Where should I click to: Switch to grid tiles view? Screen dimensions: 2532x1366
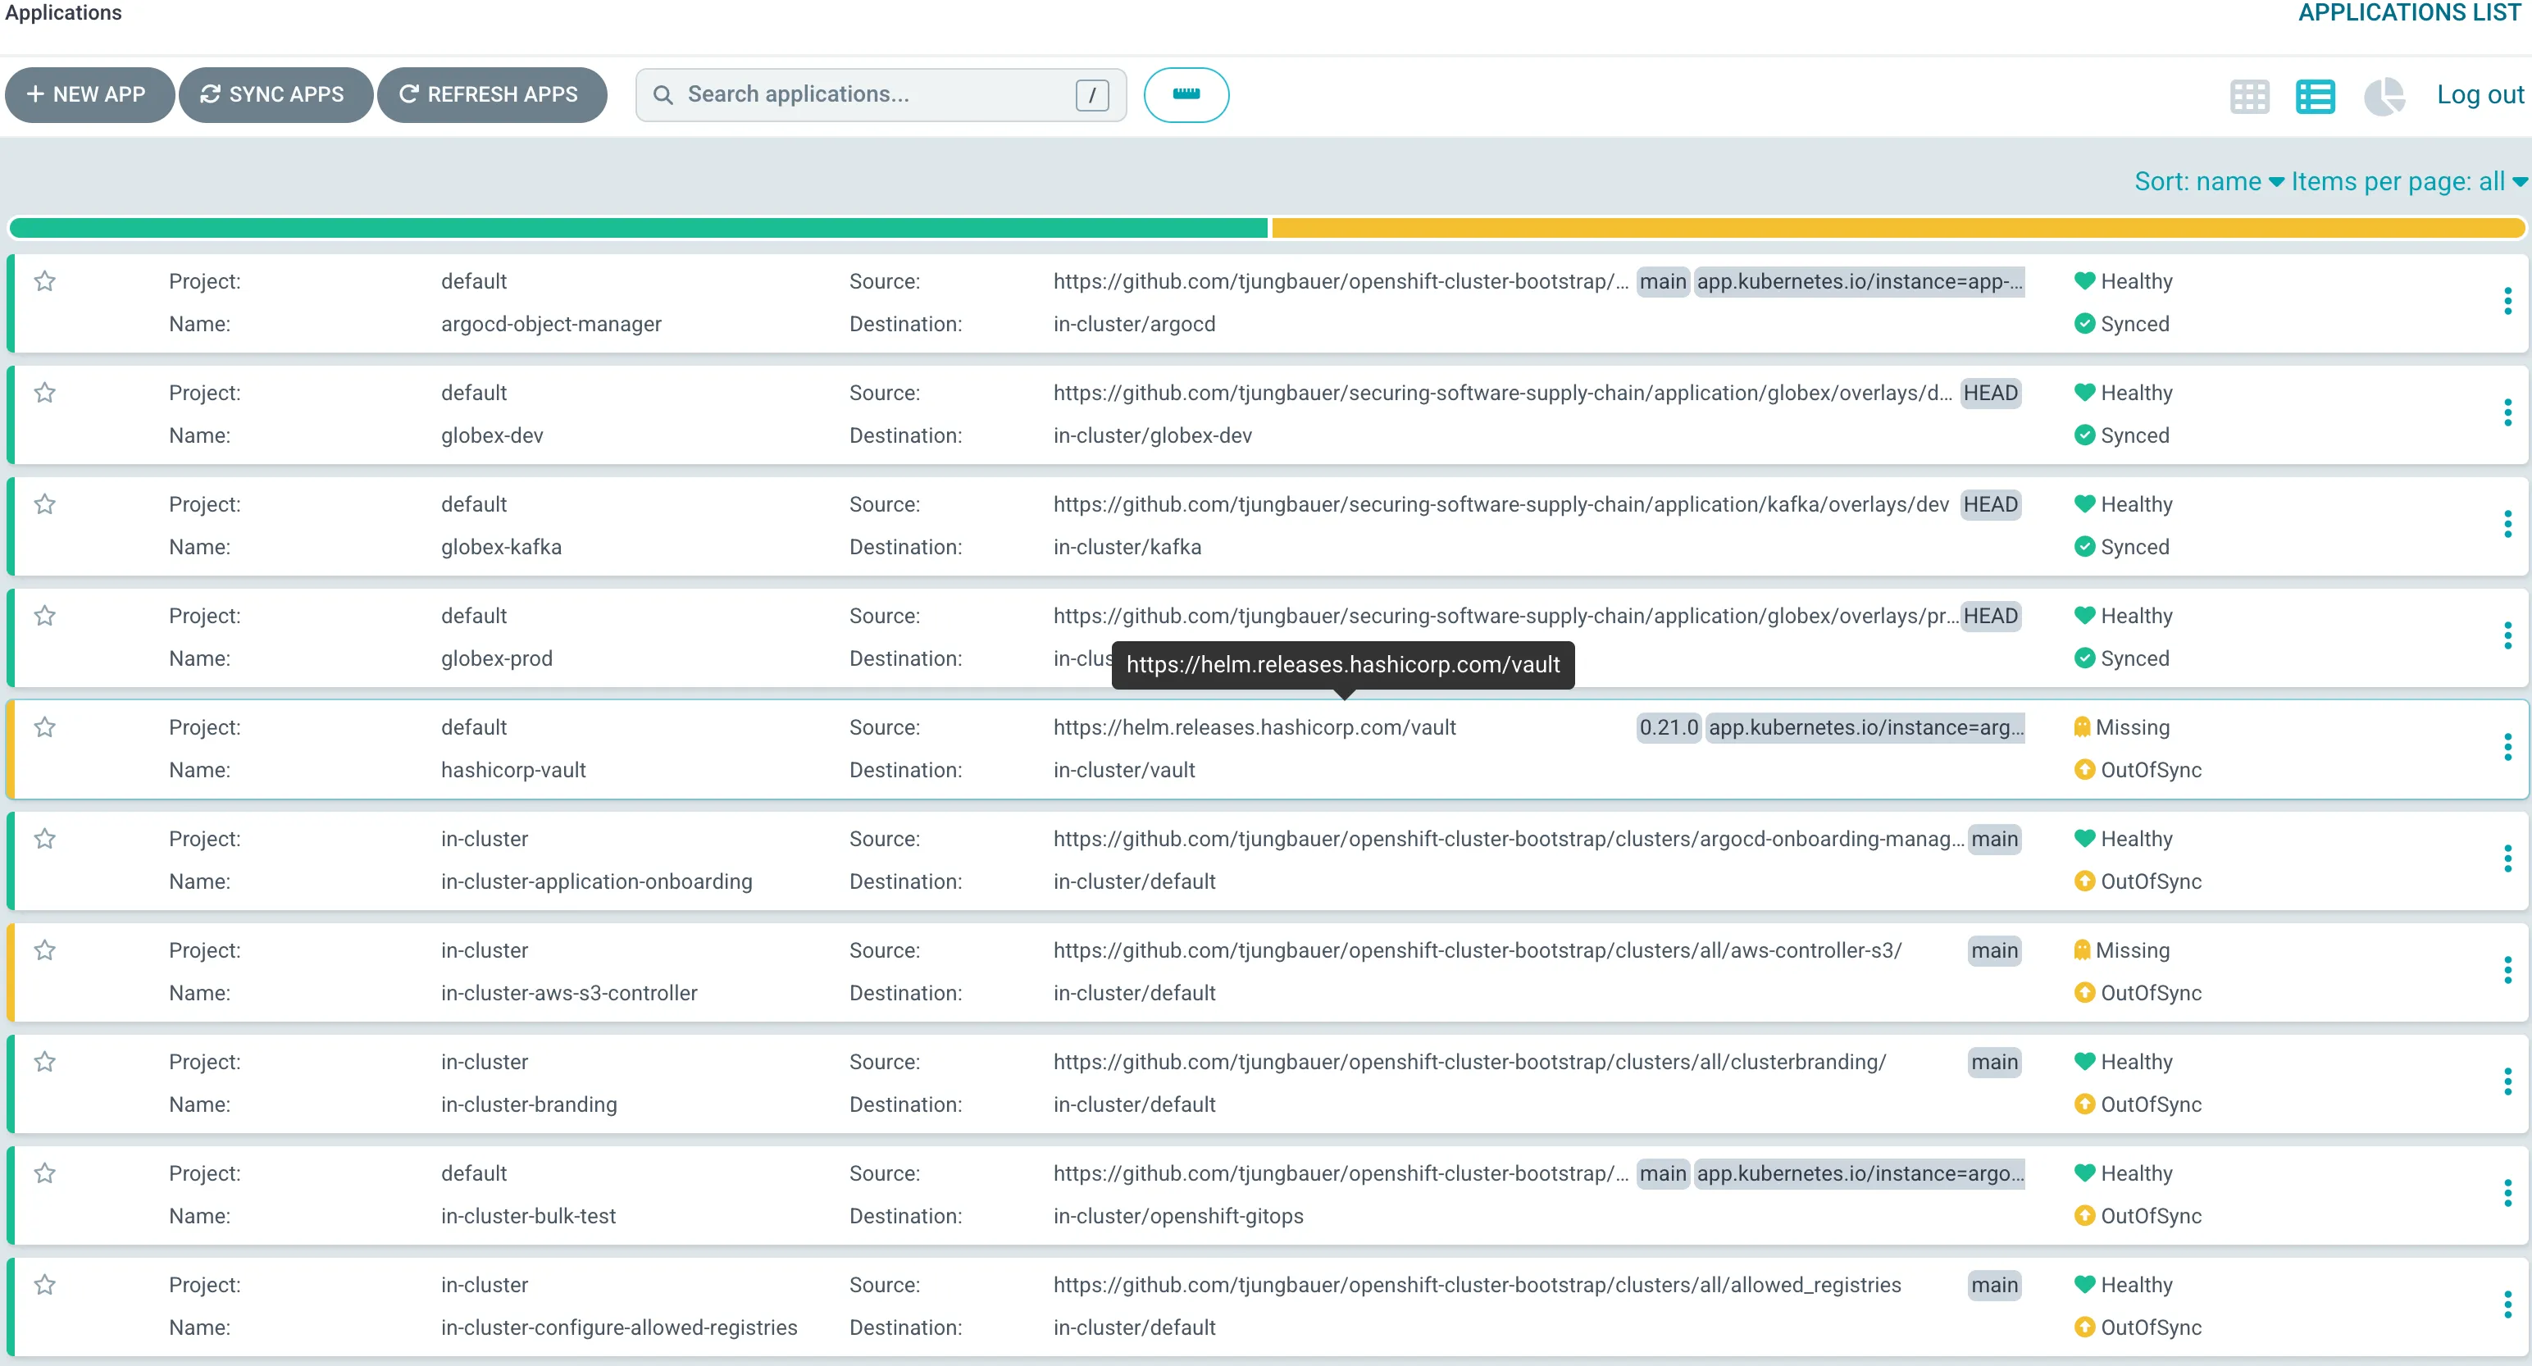tap(2250, 95)
